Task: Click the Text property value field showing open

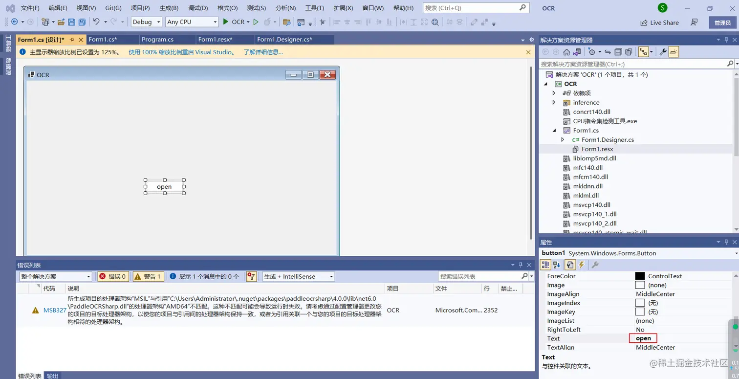Action: point(643,338)
